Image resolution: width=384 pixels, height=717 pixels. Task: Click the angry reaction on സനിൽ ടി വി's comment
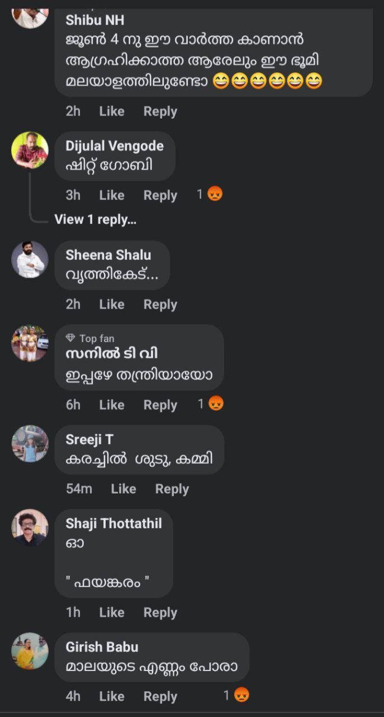tap(216, 404)
